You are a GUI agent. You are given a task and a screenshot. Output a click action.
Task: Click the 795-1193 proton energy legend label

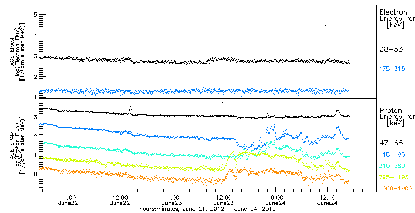[394, 177]
